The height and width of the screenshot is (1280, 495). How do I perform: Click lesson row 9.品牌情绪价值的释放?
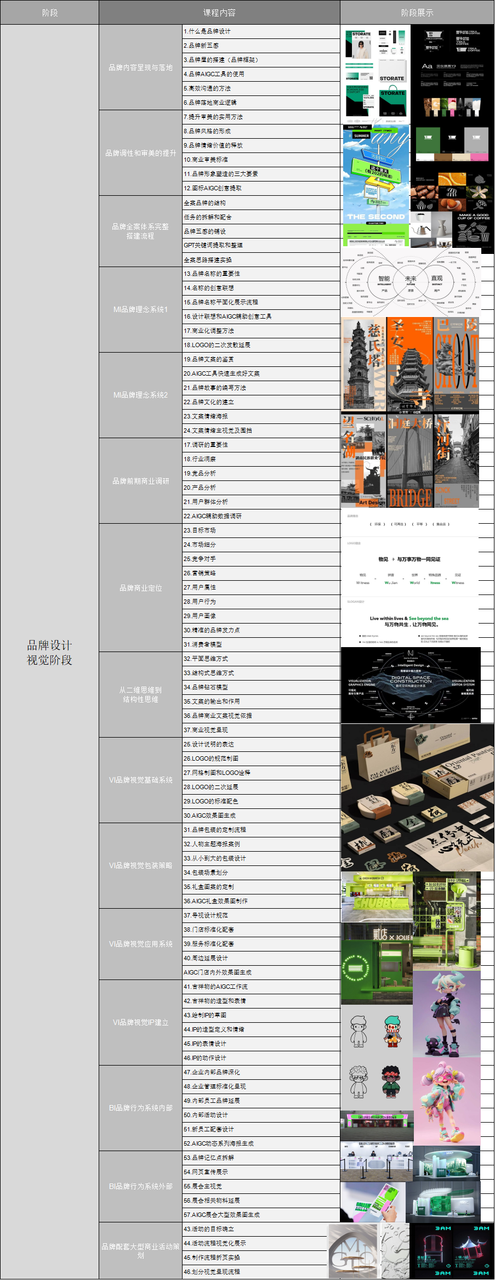[x=261, y=145]
